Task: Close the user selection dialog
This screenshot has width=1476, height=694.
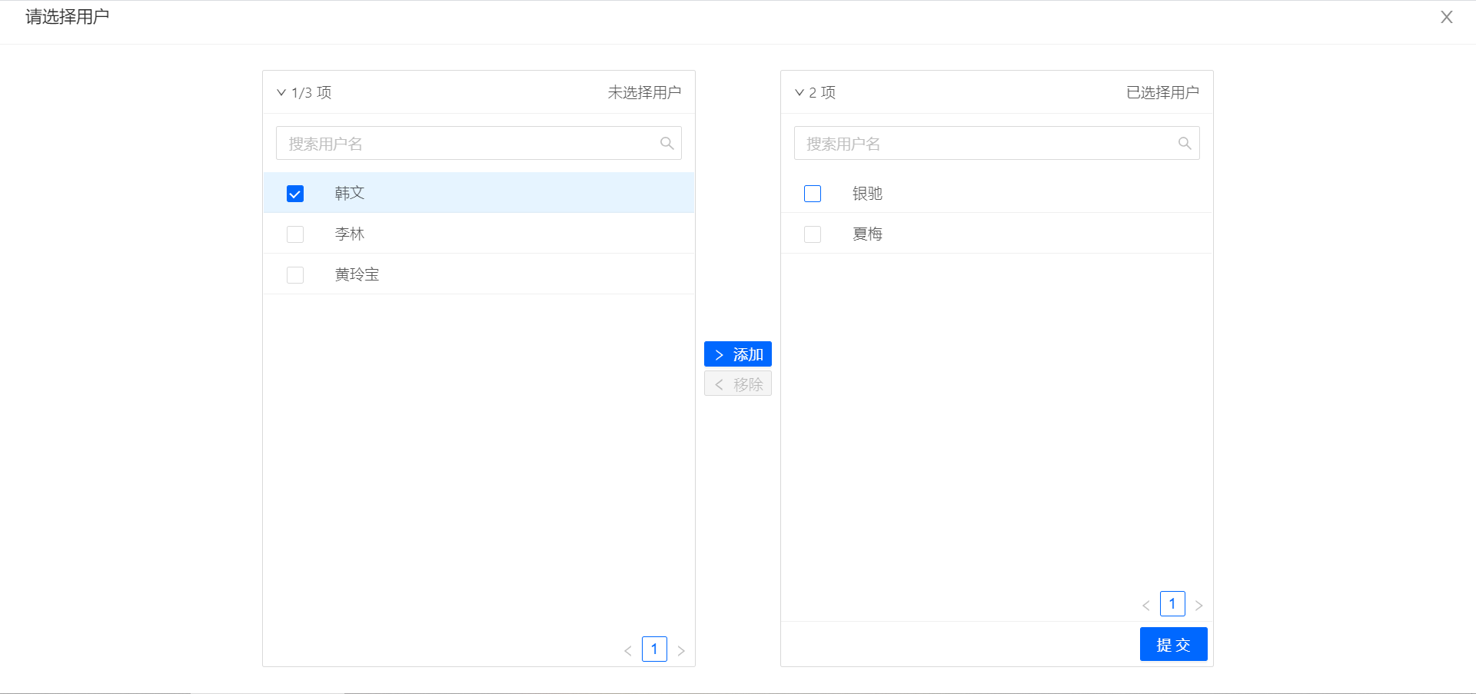Action: (x=1447, y=17)
